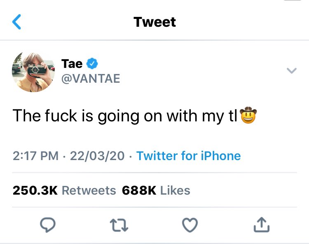Image resolution: width=309 pixels, height=244 pixels.
Task: Click the word Retweets label
Action: [89, 191]
